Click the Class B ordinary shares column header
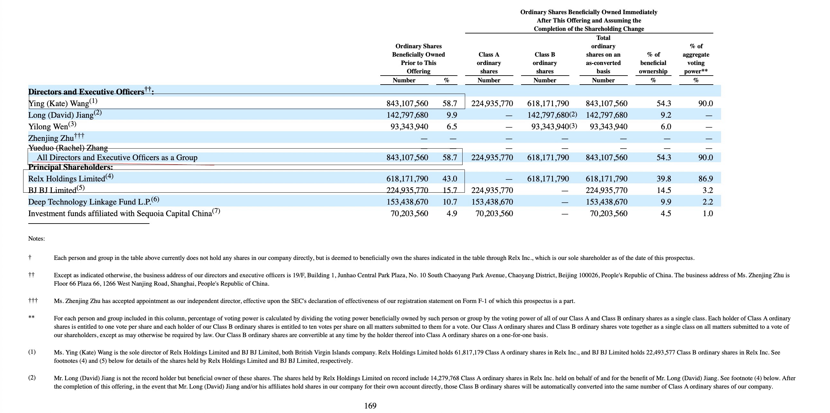This screenshot has height=413, width=830. (545, 63)
